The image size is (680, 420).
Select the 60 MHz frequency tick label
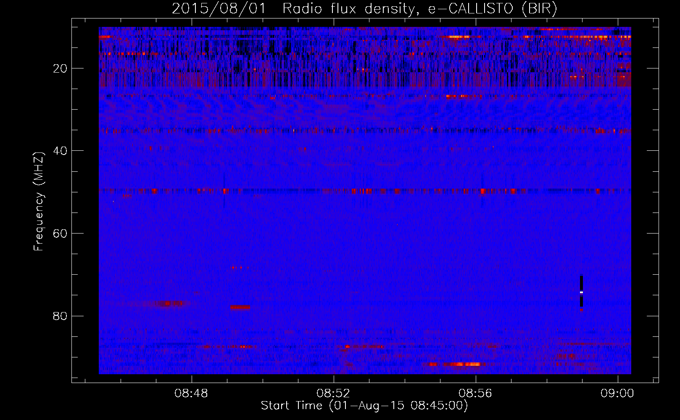60,234
